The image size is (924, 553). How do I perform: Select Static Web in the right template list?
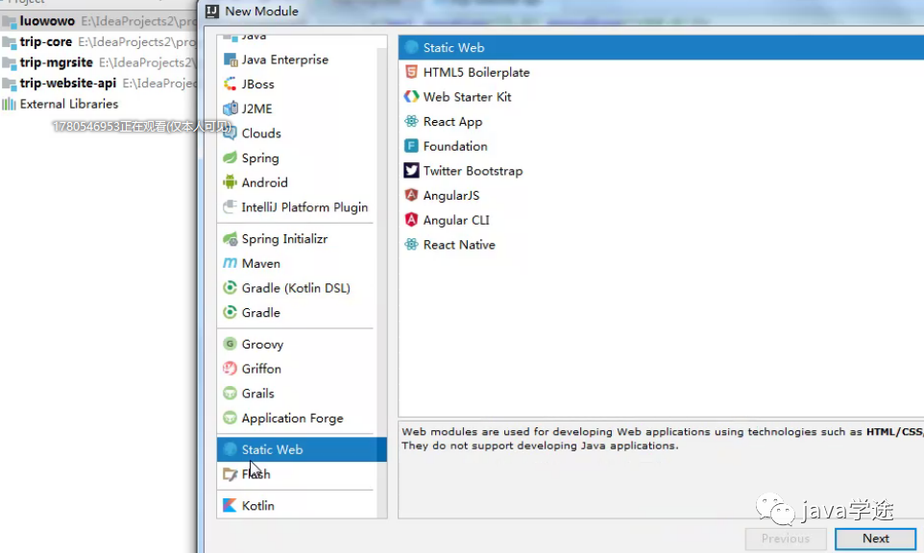(x=661, y=48)
